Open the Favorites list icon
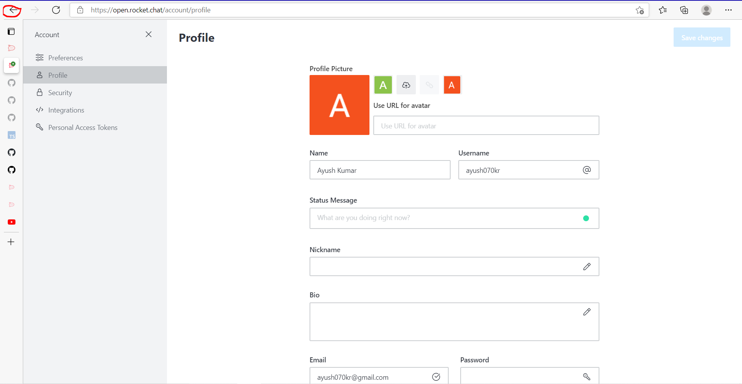The width and height of the screenshot is (742, 384). [x=663, y=10]
